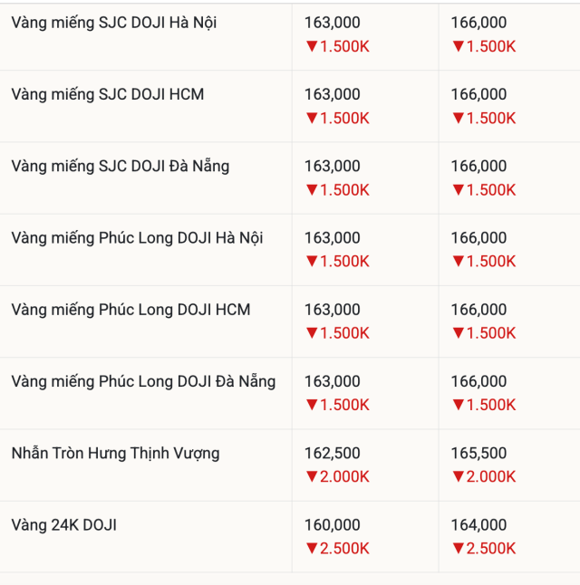Viewport: 580px width, 585px height.
Task: Click the Vàng 24K DOJI label
Action: click(64, 525)
